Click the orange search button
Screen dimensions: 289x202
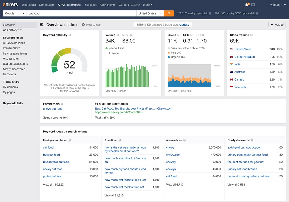tap(169, 13)
